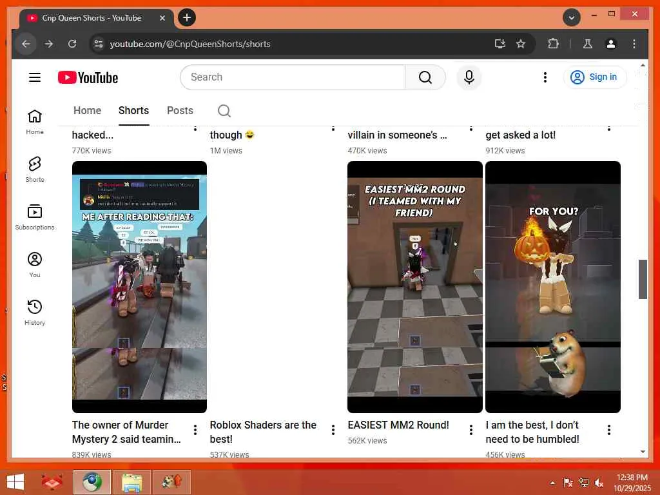660x495 pixels.
Task: Search within the channel using magnifier icon
Action: [x=224, y=111]
